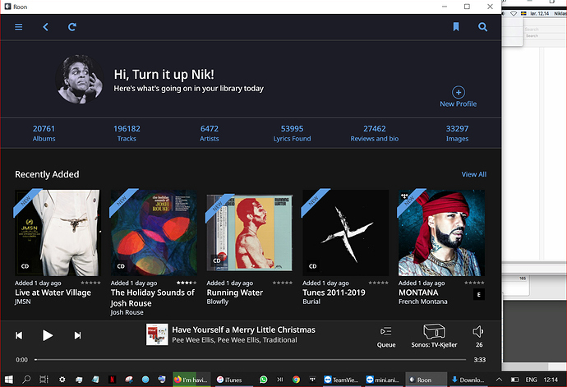This screenshot has width=567, height=387.
Task: Go back with the left arrow
Action: pos(45,27)
